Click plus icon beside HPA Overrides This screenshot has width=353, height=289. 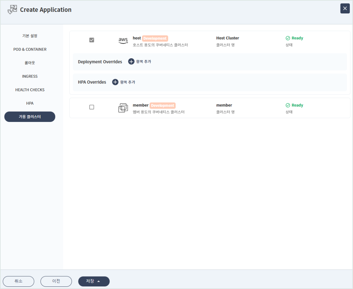tap(115, 82)
